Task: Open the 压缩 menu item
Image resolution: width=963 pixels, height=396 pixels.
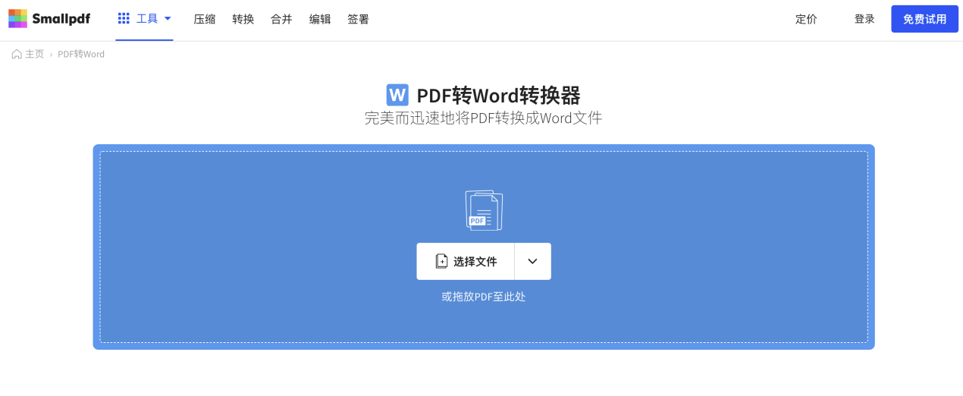Action: [x=205, y=19]
